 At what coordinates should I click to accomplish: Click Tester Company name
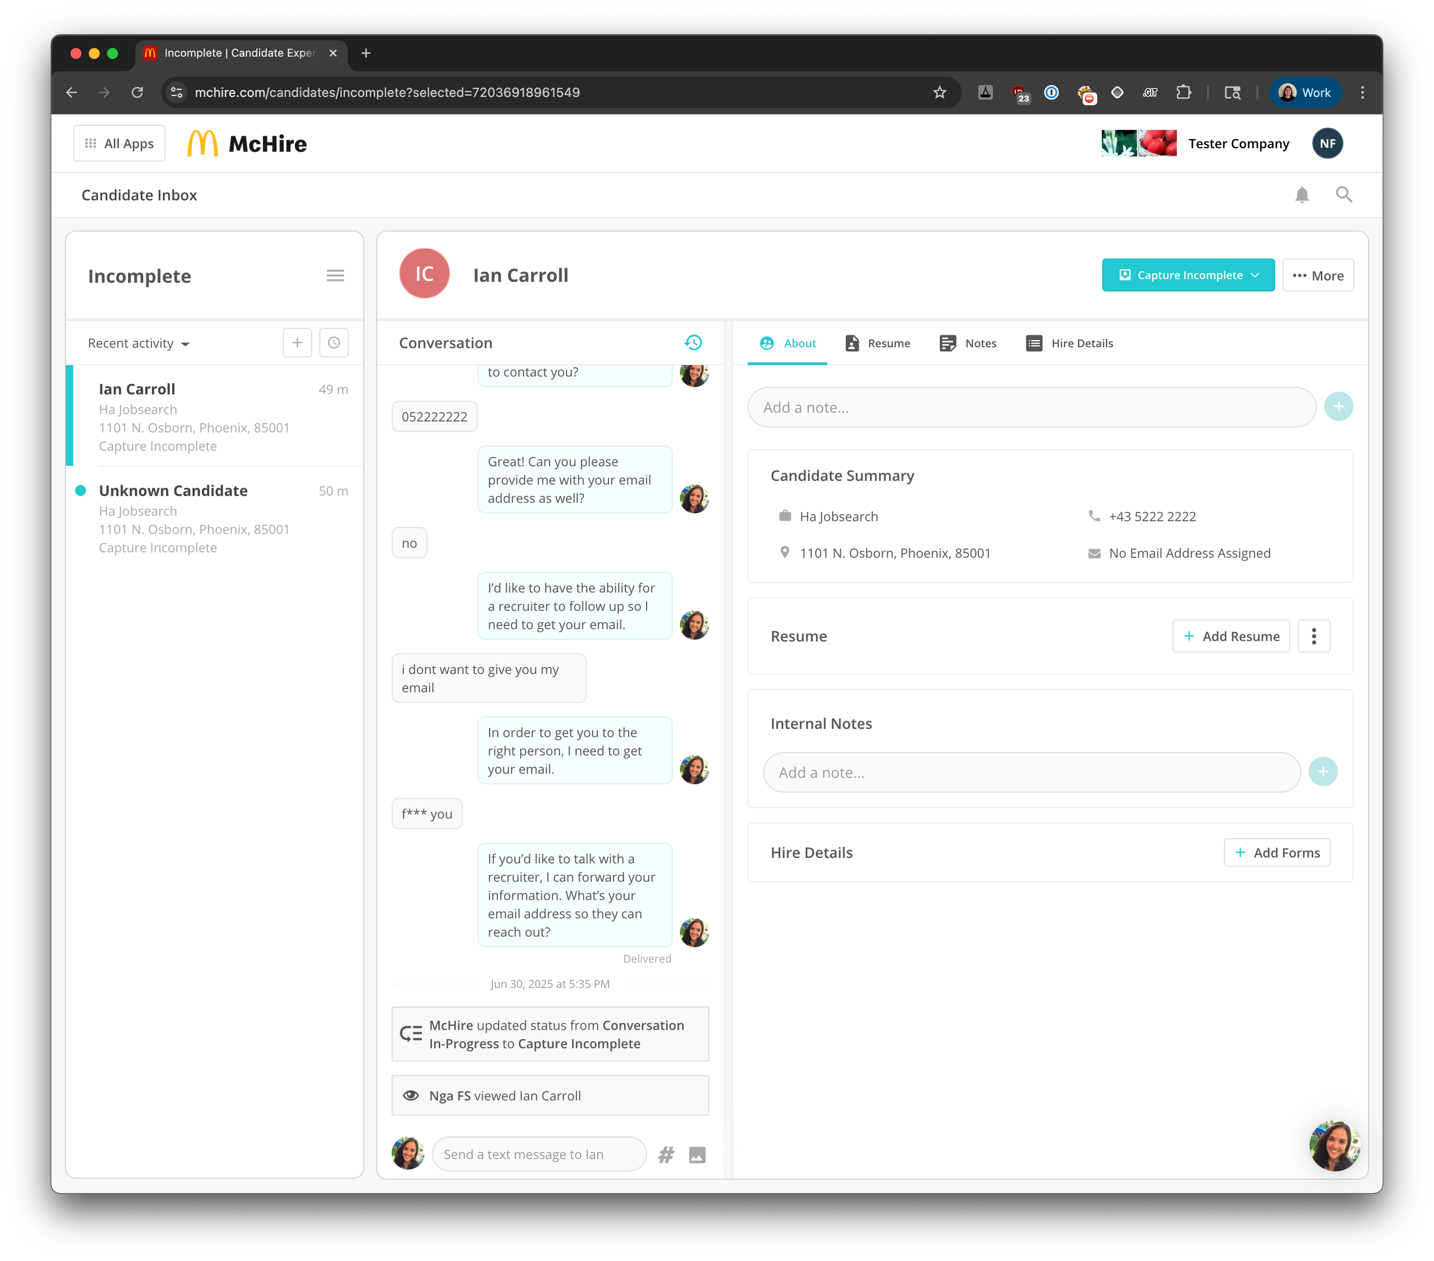(x=1238, y=143)
